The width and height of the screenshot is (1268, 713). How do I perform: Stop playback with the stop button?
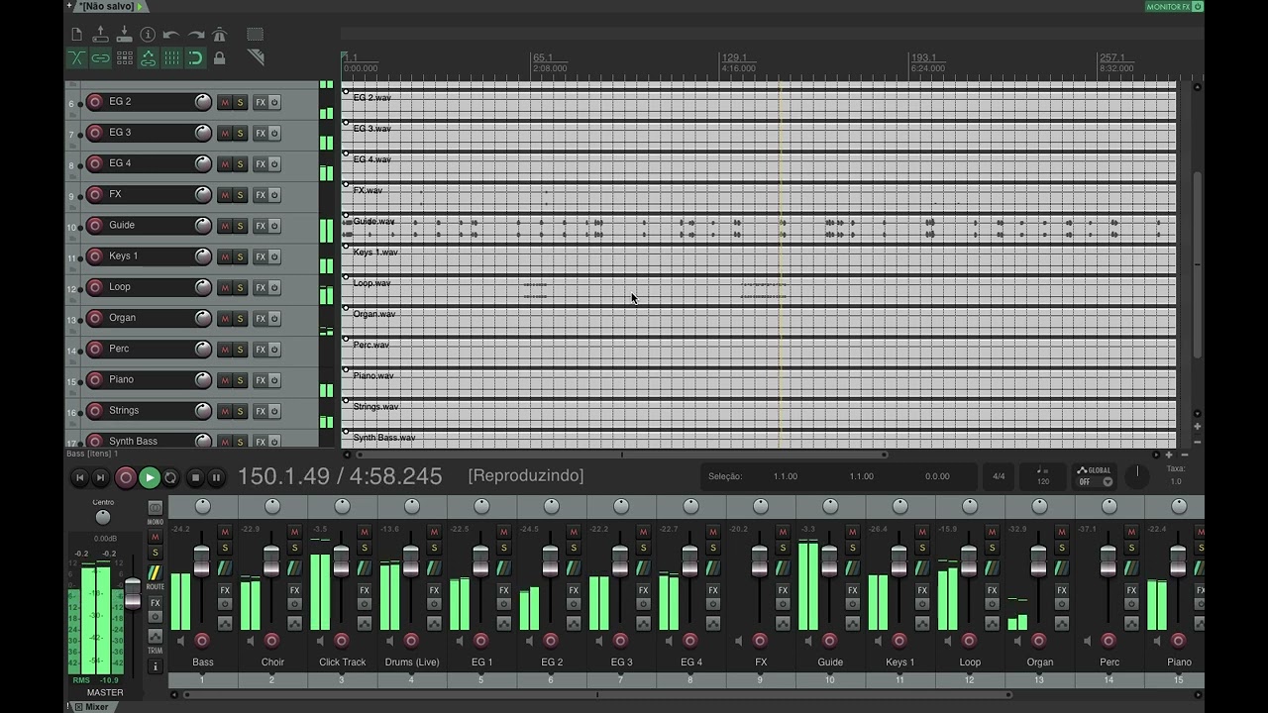(x=195, y=477)
